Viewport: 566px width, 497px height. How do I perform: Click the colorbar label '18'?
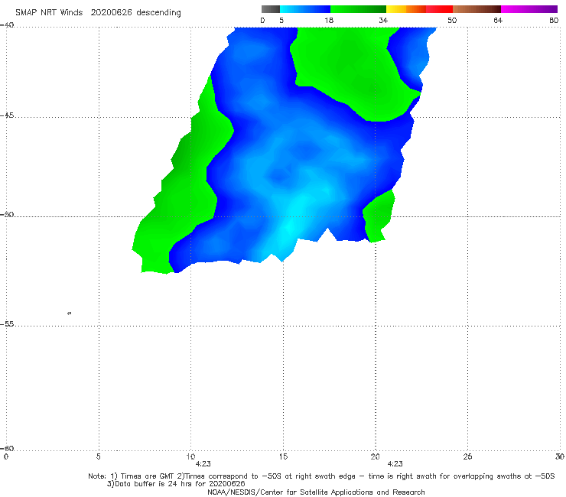329,21
